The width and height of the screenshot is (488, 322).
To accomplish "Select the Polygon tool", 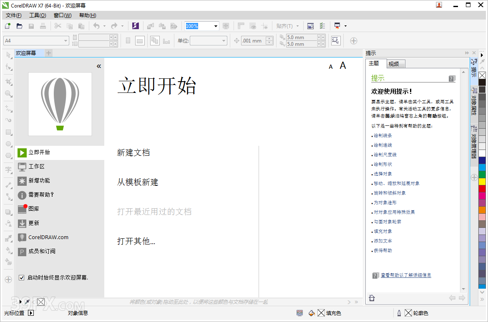I will (8, 155).
